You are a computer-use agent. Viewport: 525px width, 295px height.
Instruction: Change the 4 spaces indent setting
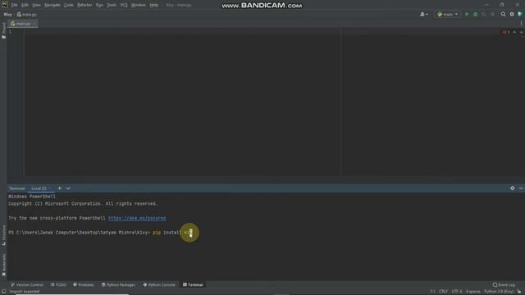tap(472, 292)
